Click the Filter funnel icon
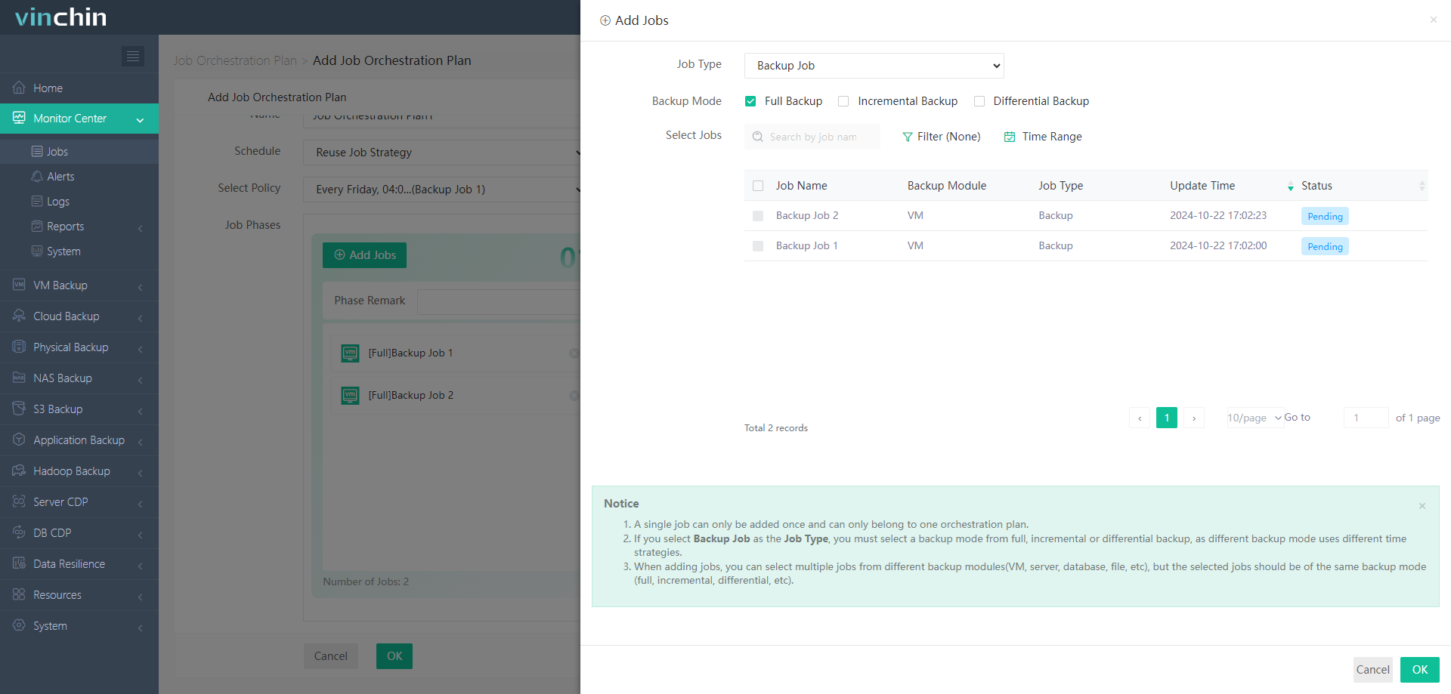Image resolution: width=1451 pixels, height=694 pixels. coord(907,137)
